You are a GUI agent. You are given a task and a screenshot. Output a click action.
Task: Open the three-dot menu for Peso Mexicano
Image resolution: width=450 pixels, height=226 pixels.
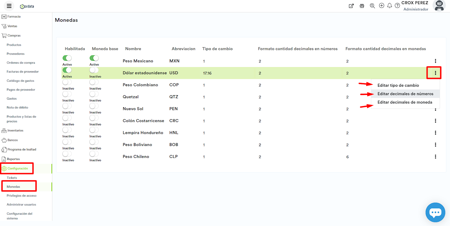point(435,61)
